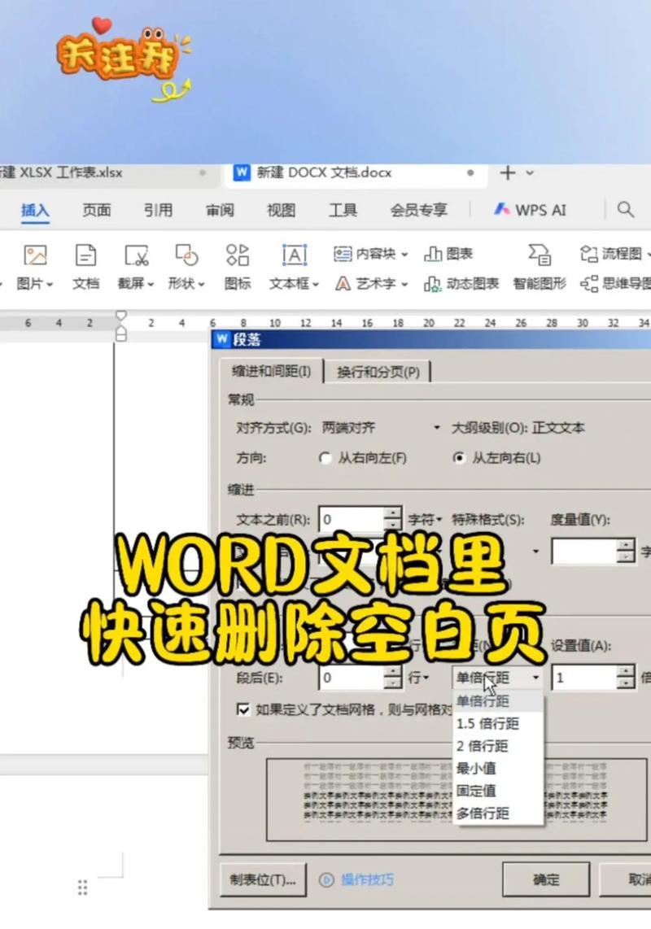This screenshot has width=651, height=929.
Task: Switch to the 页面 ribbon tab
Action: point(96,210)
